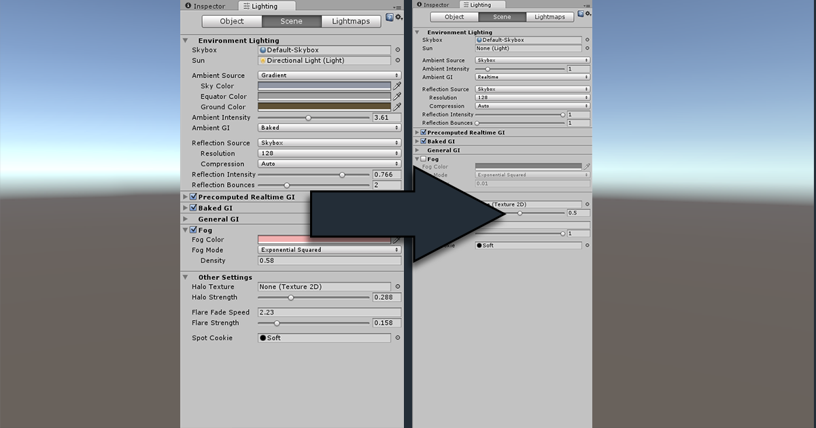Click the Object button
This screenshot has height=428, width=816.
[231, 21]
